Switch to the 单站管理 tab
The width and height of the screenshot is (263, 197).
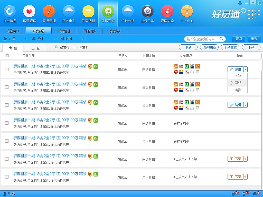tap(64, 31)
